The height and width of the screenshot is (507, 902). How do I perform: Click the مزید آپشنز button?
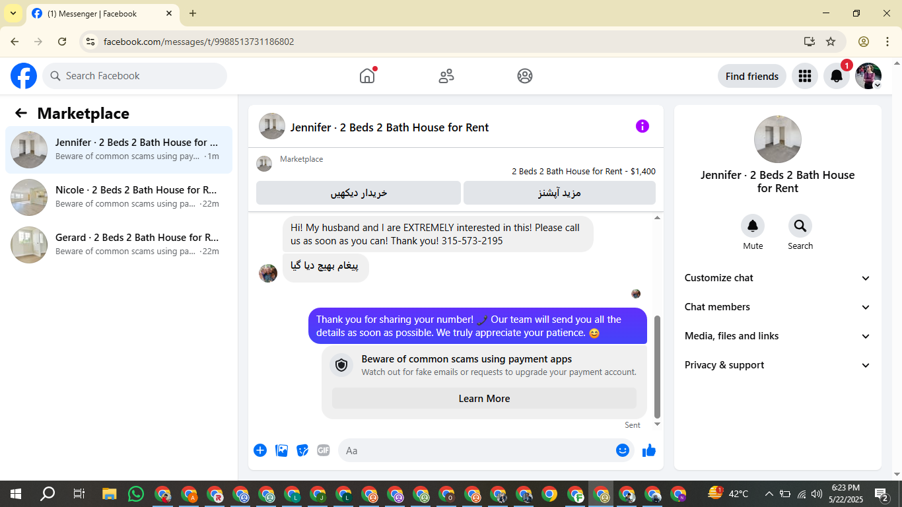[559, 193]
